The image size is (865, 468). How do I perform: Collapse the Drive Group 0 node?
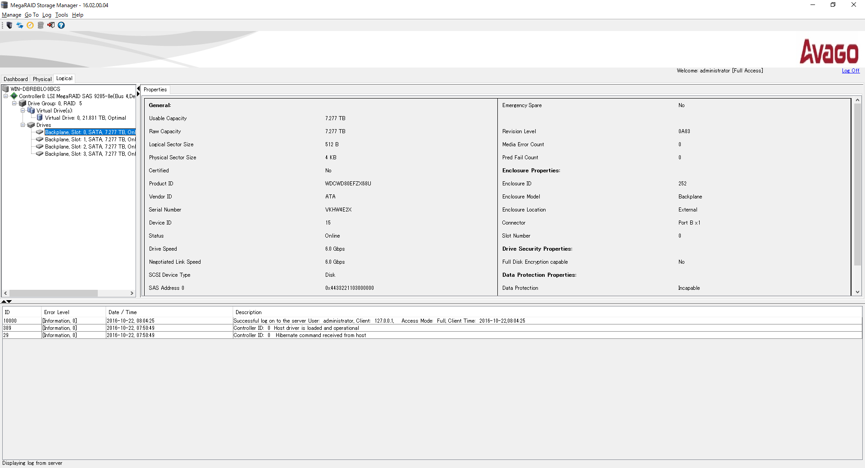coord(14,103)
